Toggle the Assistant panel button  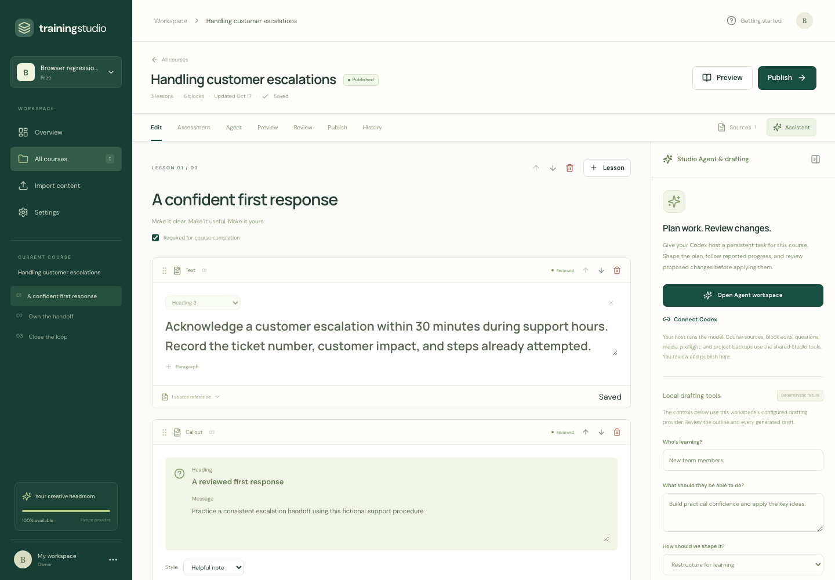[792, 128]
